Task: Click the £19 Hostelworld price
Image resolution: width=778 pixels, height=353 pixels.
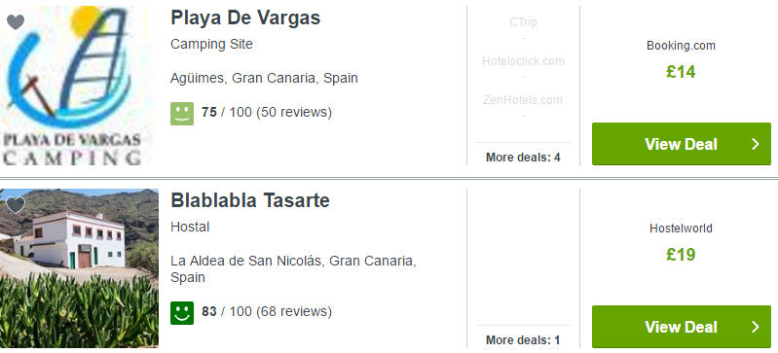Action: 681,255
